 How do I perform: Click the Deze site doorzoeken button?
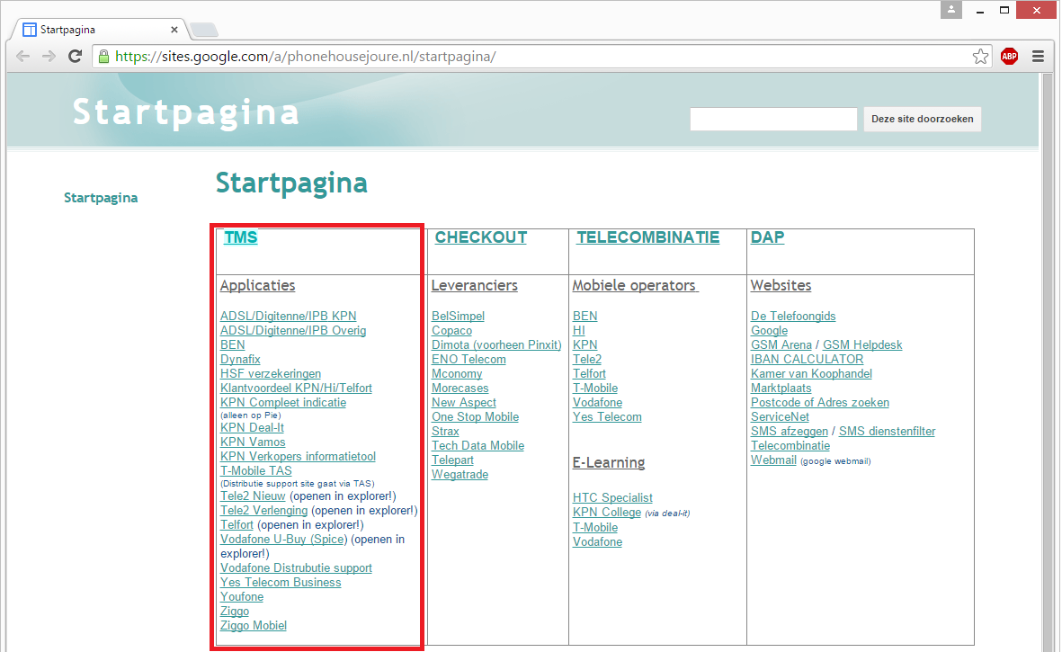(x=922, y=119)
